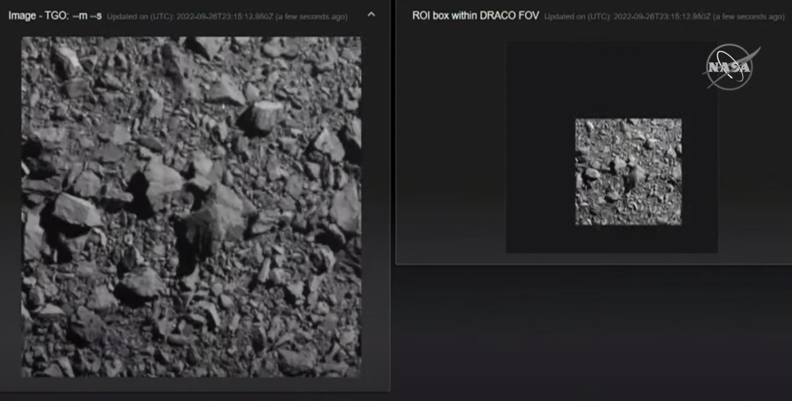The height and width of the screenshot is (401, 792).
Task: Click the bottom border of the ROI panel
Action: click(594, 264)
